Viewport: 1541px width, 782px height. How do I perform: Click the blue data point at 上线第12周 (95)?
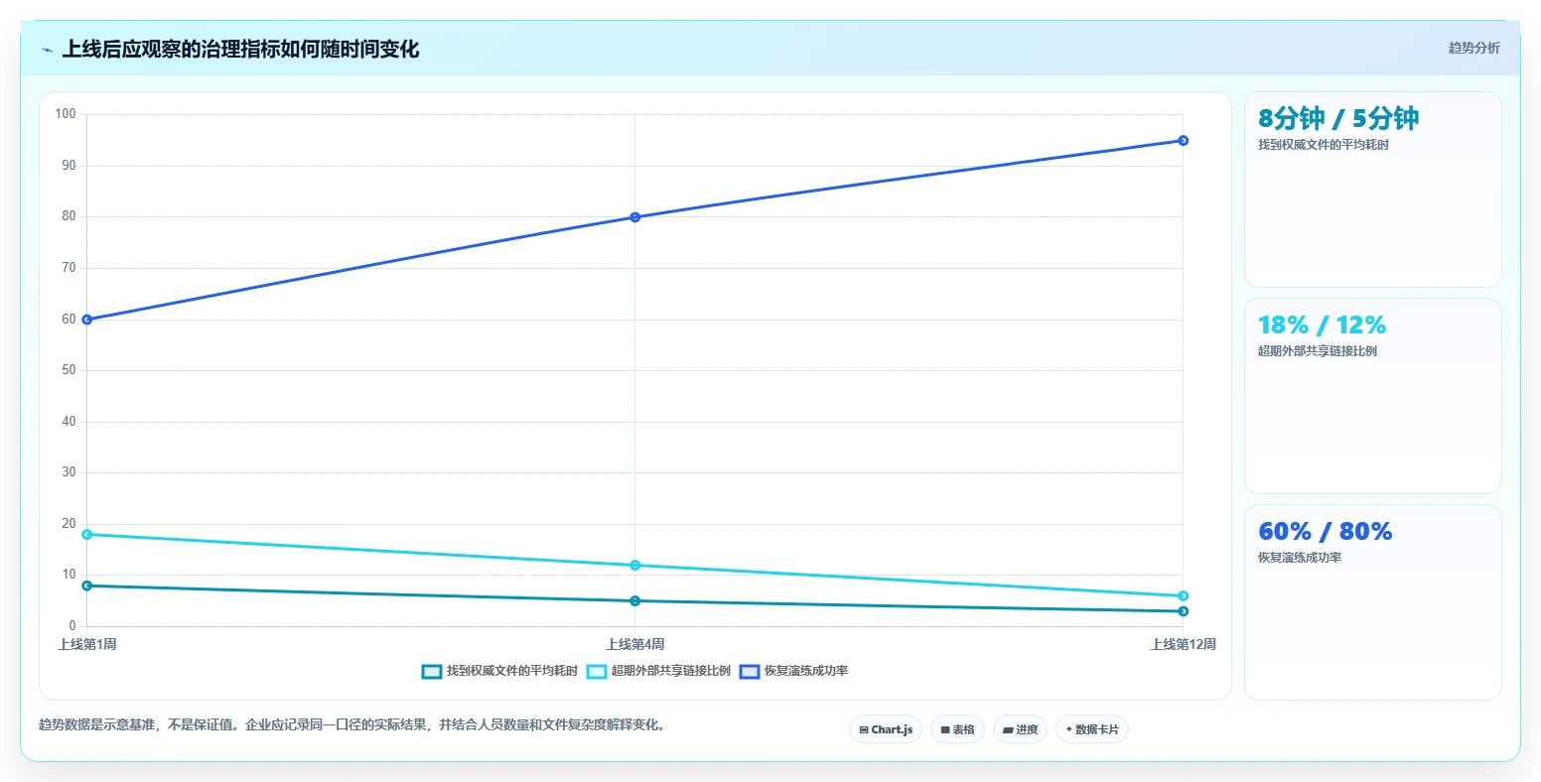(x=1184, y=140)
